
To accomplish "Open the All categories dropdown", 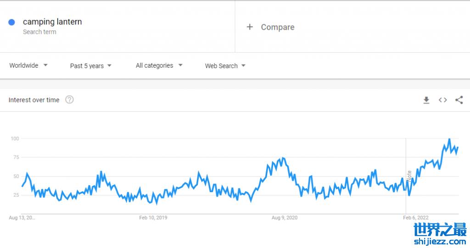I will click(x=159, y=65).
